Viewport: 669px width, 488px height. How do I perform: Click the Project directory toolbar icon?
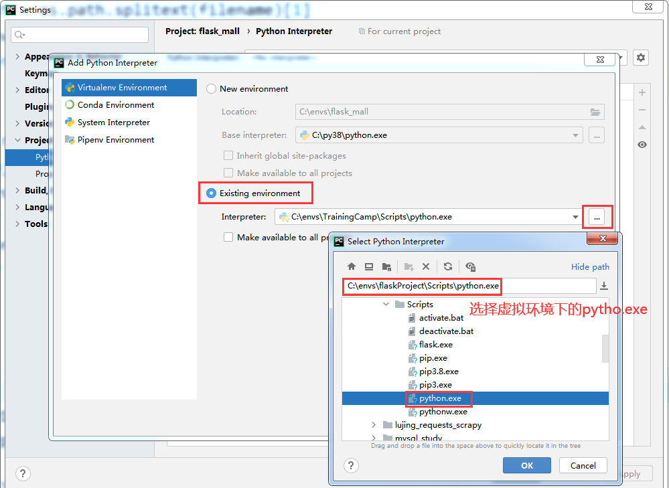[x=386, y=266]
